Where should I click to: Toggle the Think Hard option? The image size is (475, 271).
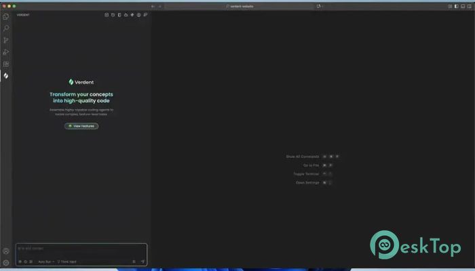coord(67,262)
